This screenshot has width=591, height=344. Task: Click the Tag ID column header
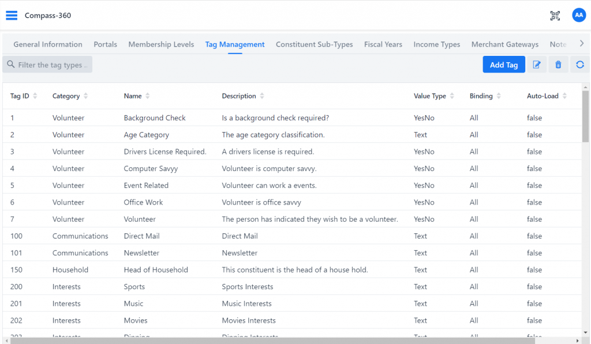point(20,96)
